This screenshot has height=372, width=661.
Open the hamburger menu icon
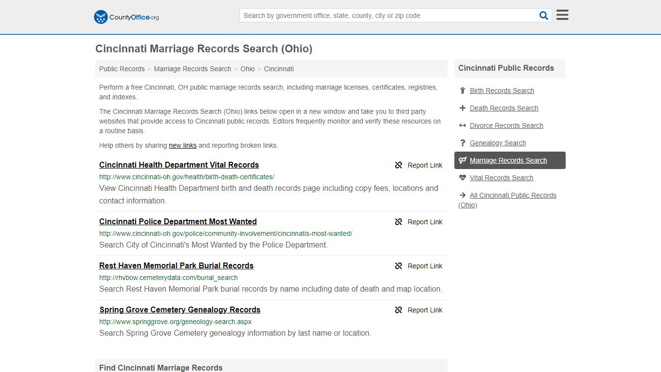[562, 15]
